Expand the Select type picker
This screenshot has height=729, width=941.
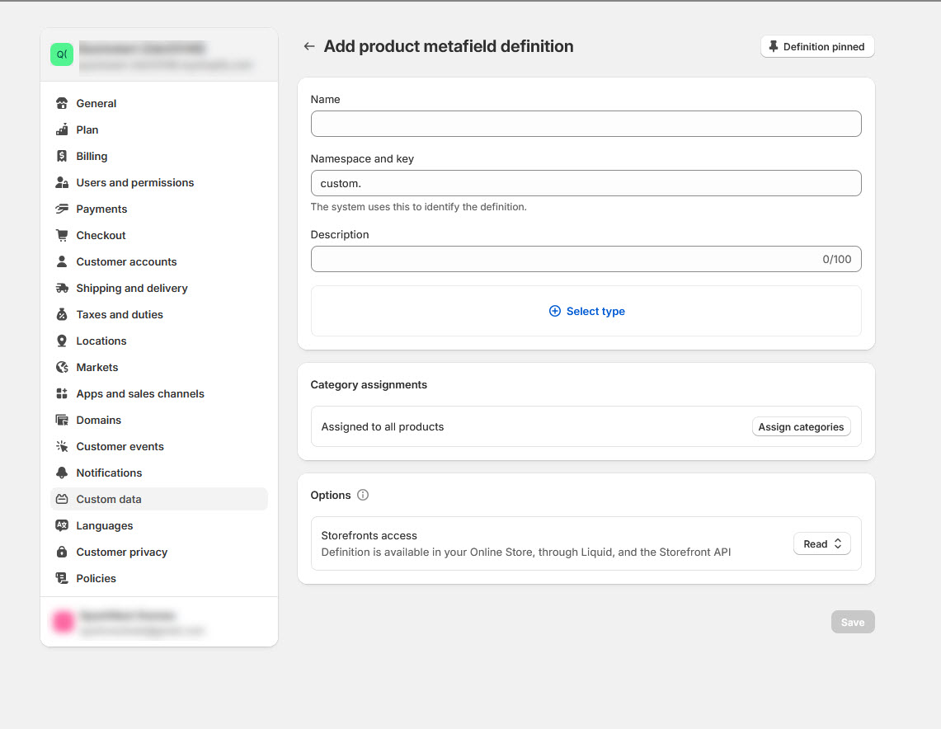[586, 312]
